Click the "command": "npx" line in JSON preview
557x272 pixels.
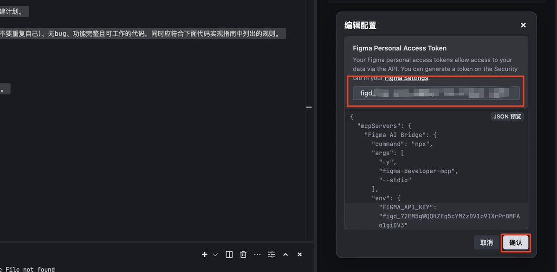[402, 144]
